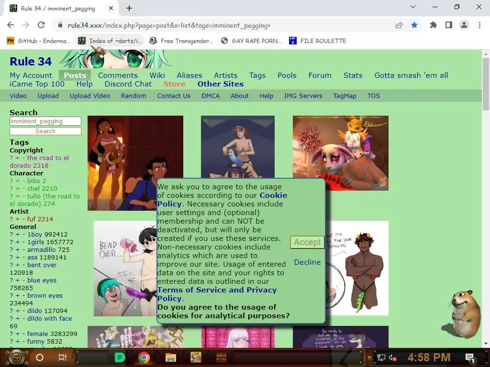Click Help in the top navigation row

point(84,84)
